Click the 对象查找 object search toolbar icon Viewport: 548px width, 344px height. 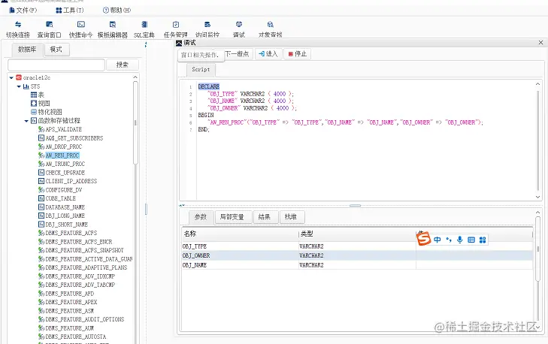point(270,24)
